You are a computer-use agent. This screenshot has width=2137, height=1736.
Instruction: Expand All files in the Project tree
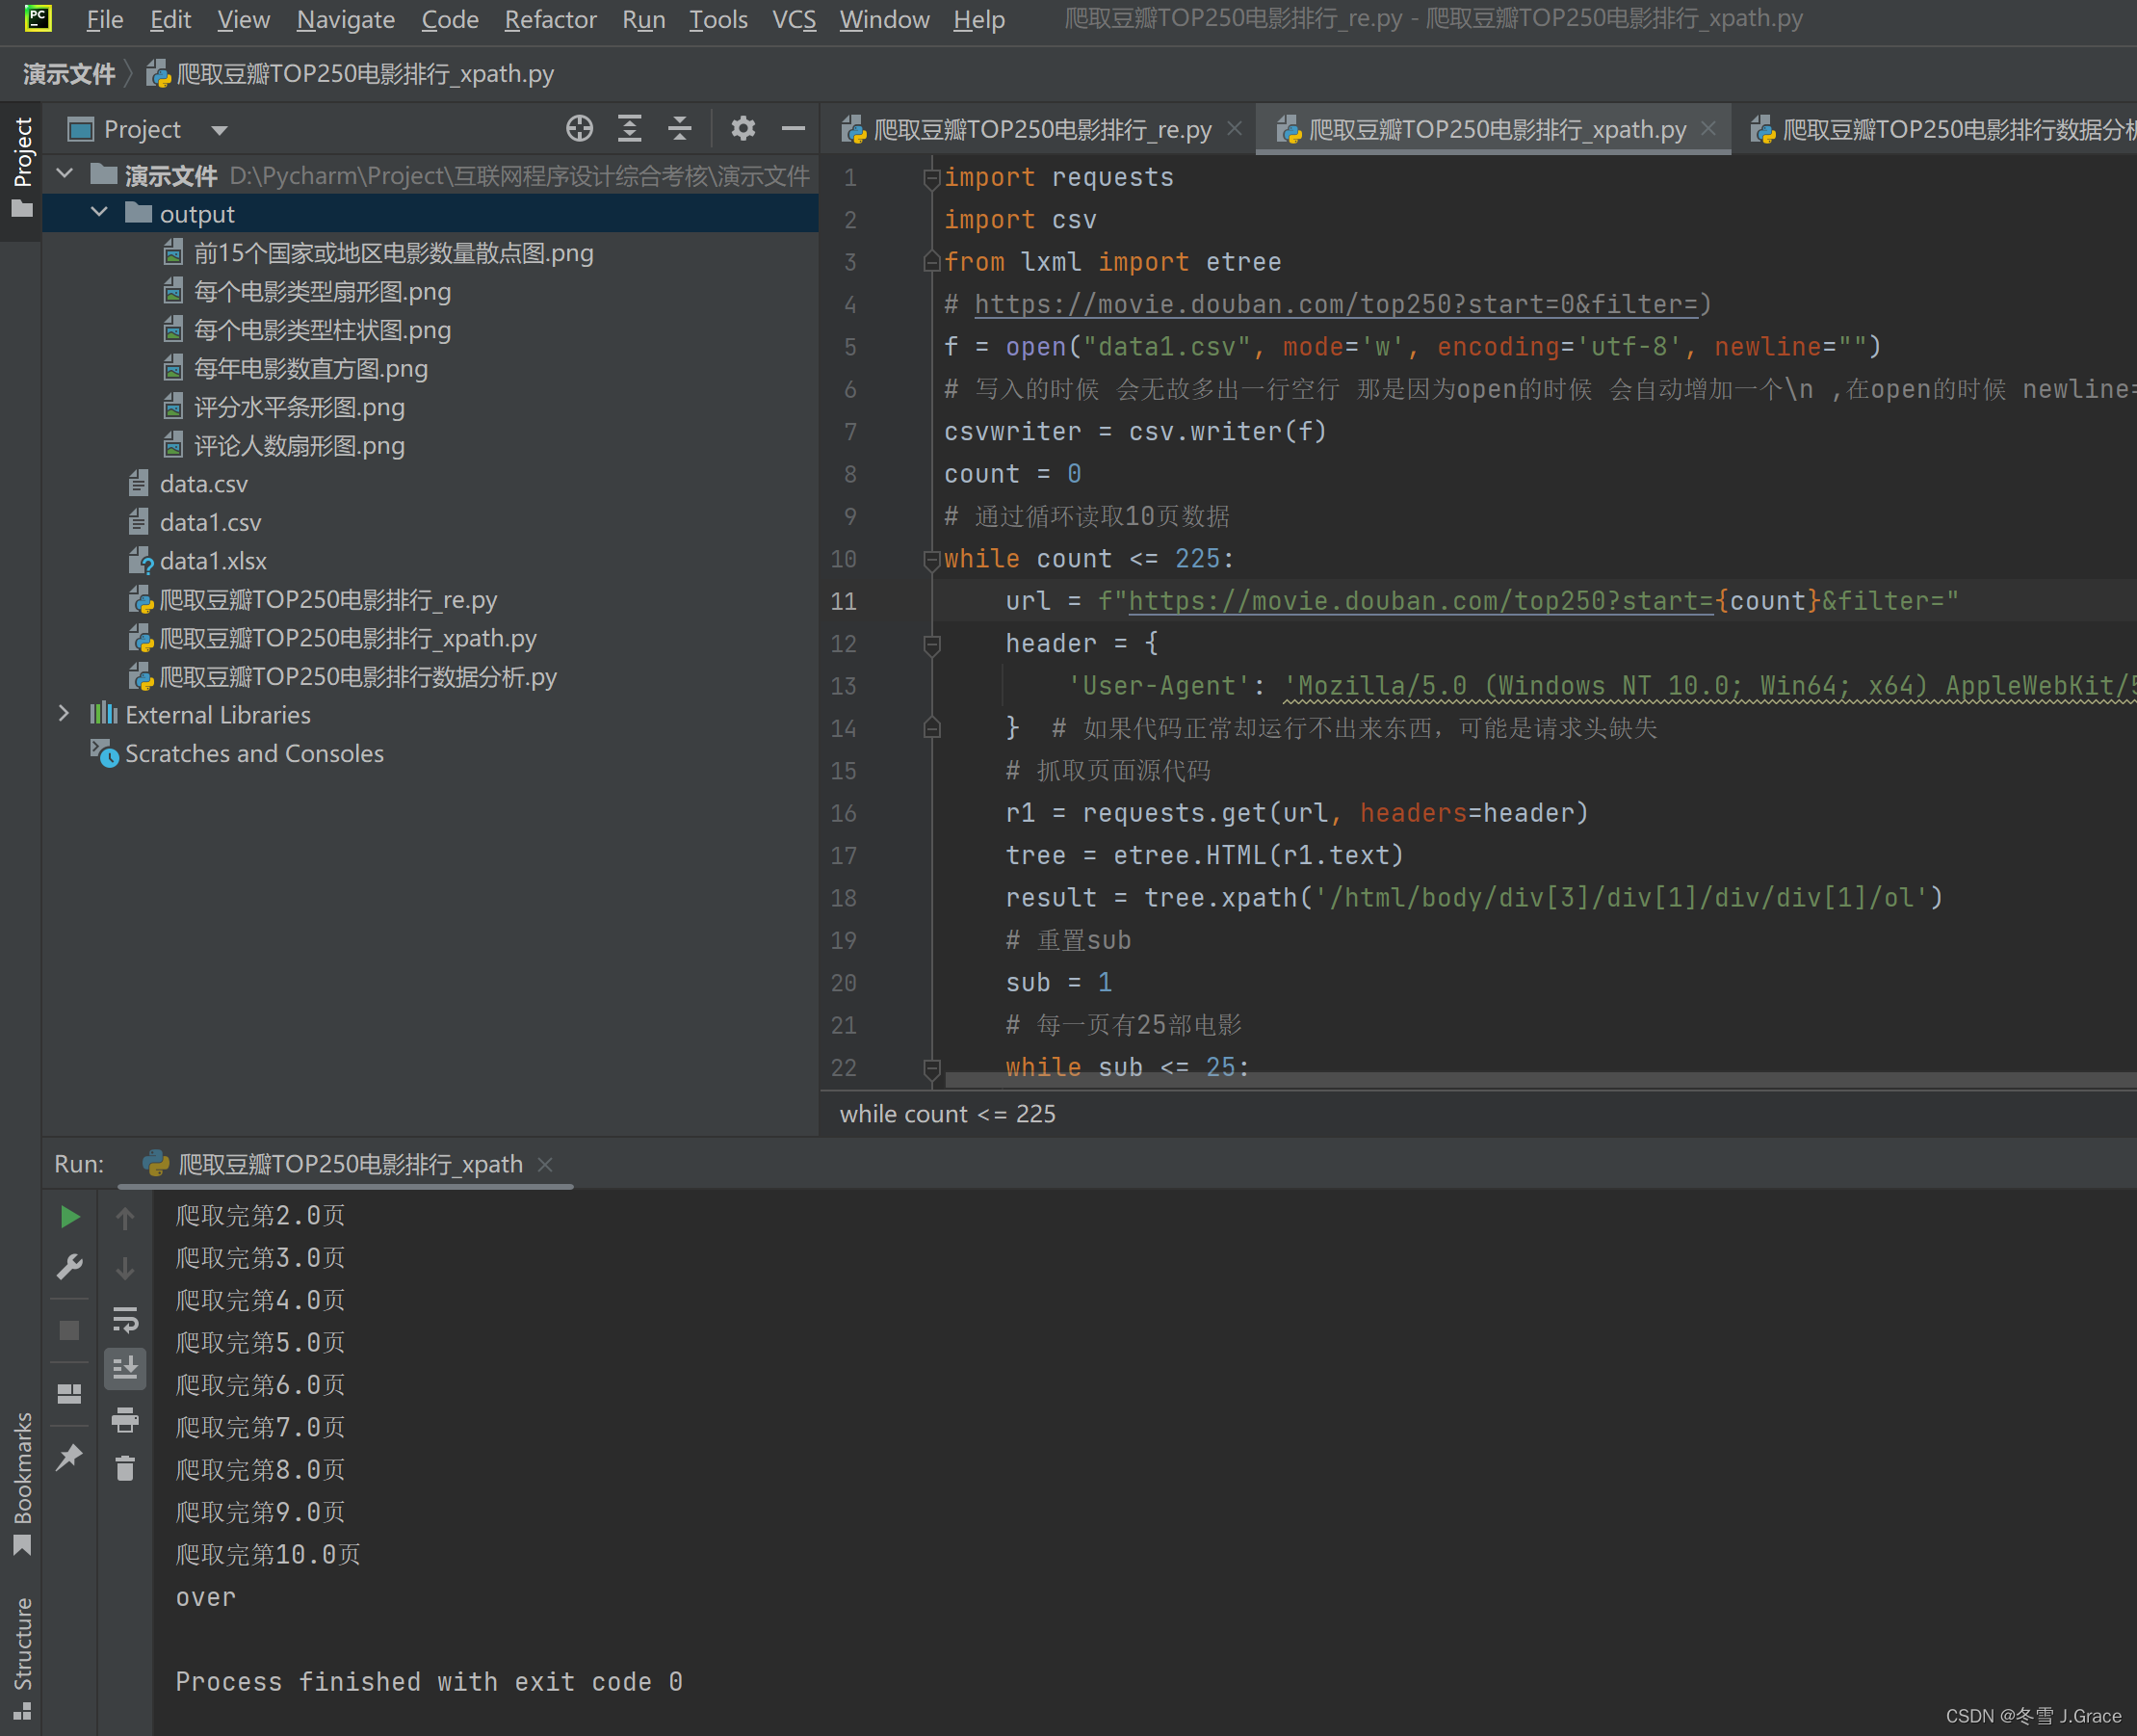630,128
